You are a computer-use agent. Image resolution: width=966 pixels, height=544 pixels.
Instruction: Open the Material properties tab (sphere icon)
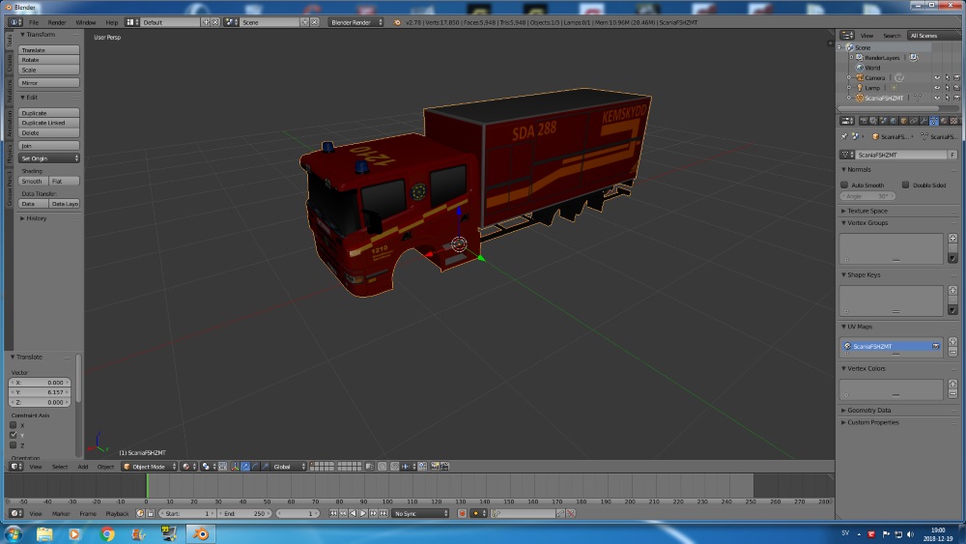944,121
